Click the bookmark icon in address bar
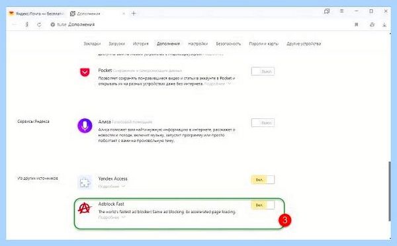This screenshot has height=246, width=397. [356, 24]
